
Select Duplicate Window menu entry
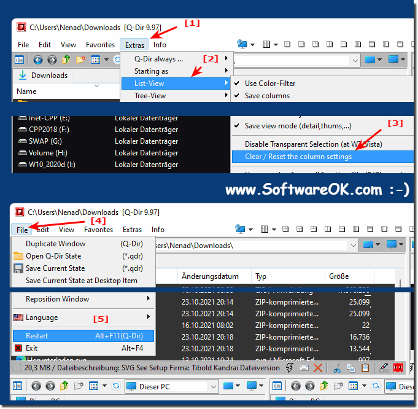(x=83, y=244)
